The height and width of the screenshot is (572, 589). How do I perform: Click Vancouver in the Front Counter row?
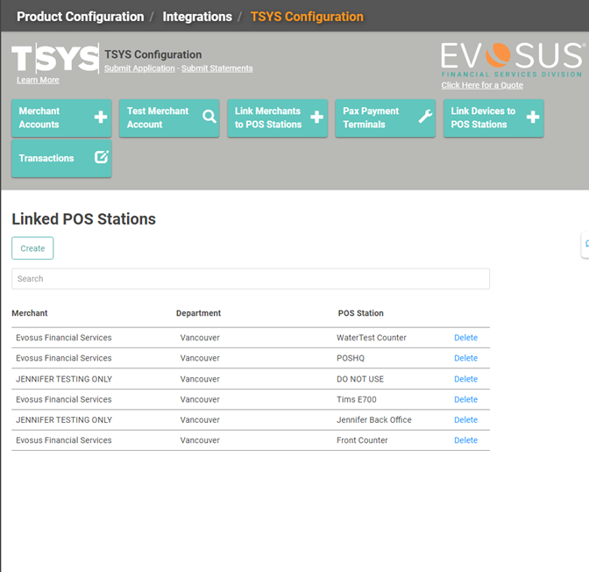tap(200, 440)
